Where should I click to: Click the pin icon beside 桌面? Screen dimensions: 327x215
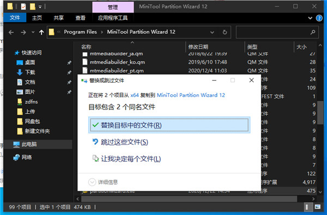click(69, 63)
